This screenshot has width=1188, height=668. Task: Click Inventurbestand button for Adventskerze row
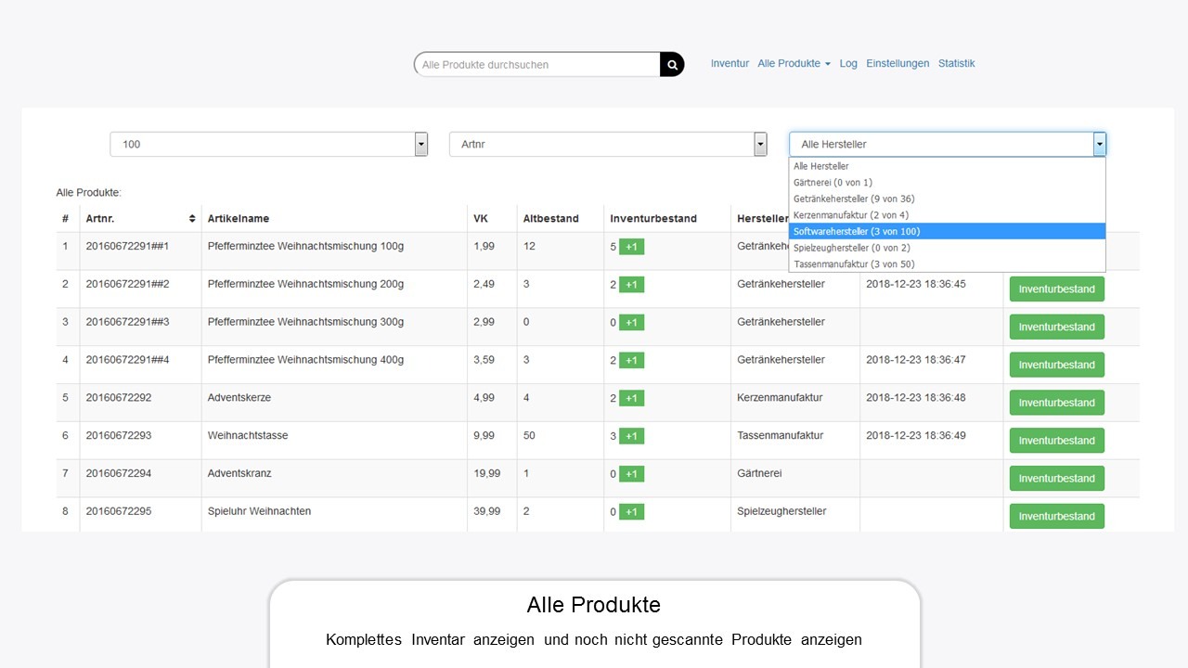coord(1056,403)
